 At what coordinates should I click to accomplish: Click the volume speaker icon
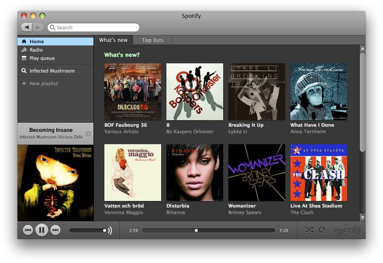pos(110,230)
